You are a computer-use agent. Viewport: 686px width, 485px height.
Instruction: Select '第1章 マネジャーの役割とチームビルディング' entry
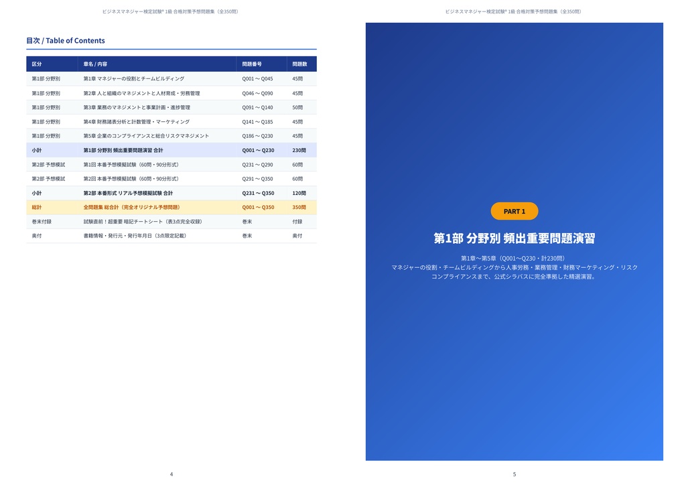point(134,79)
